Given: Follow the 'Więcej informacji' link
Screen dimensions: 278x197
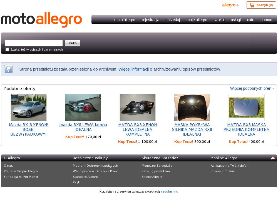Looking at the screenshot, I should click(x=133, y=69).
